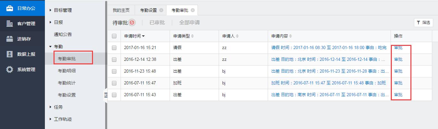Image resolution: width=438 pixels, height=129 pixels.
Task: Close the 考勤审批 tab
Action: (x=192, y=10)
